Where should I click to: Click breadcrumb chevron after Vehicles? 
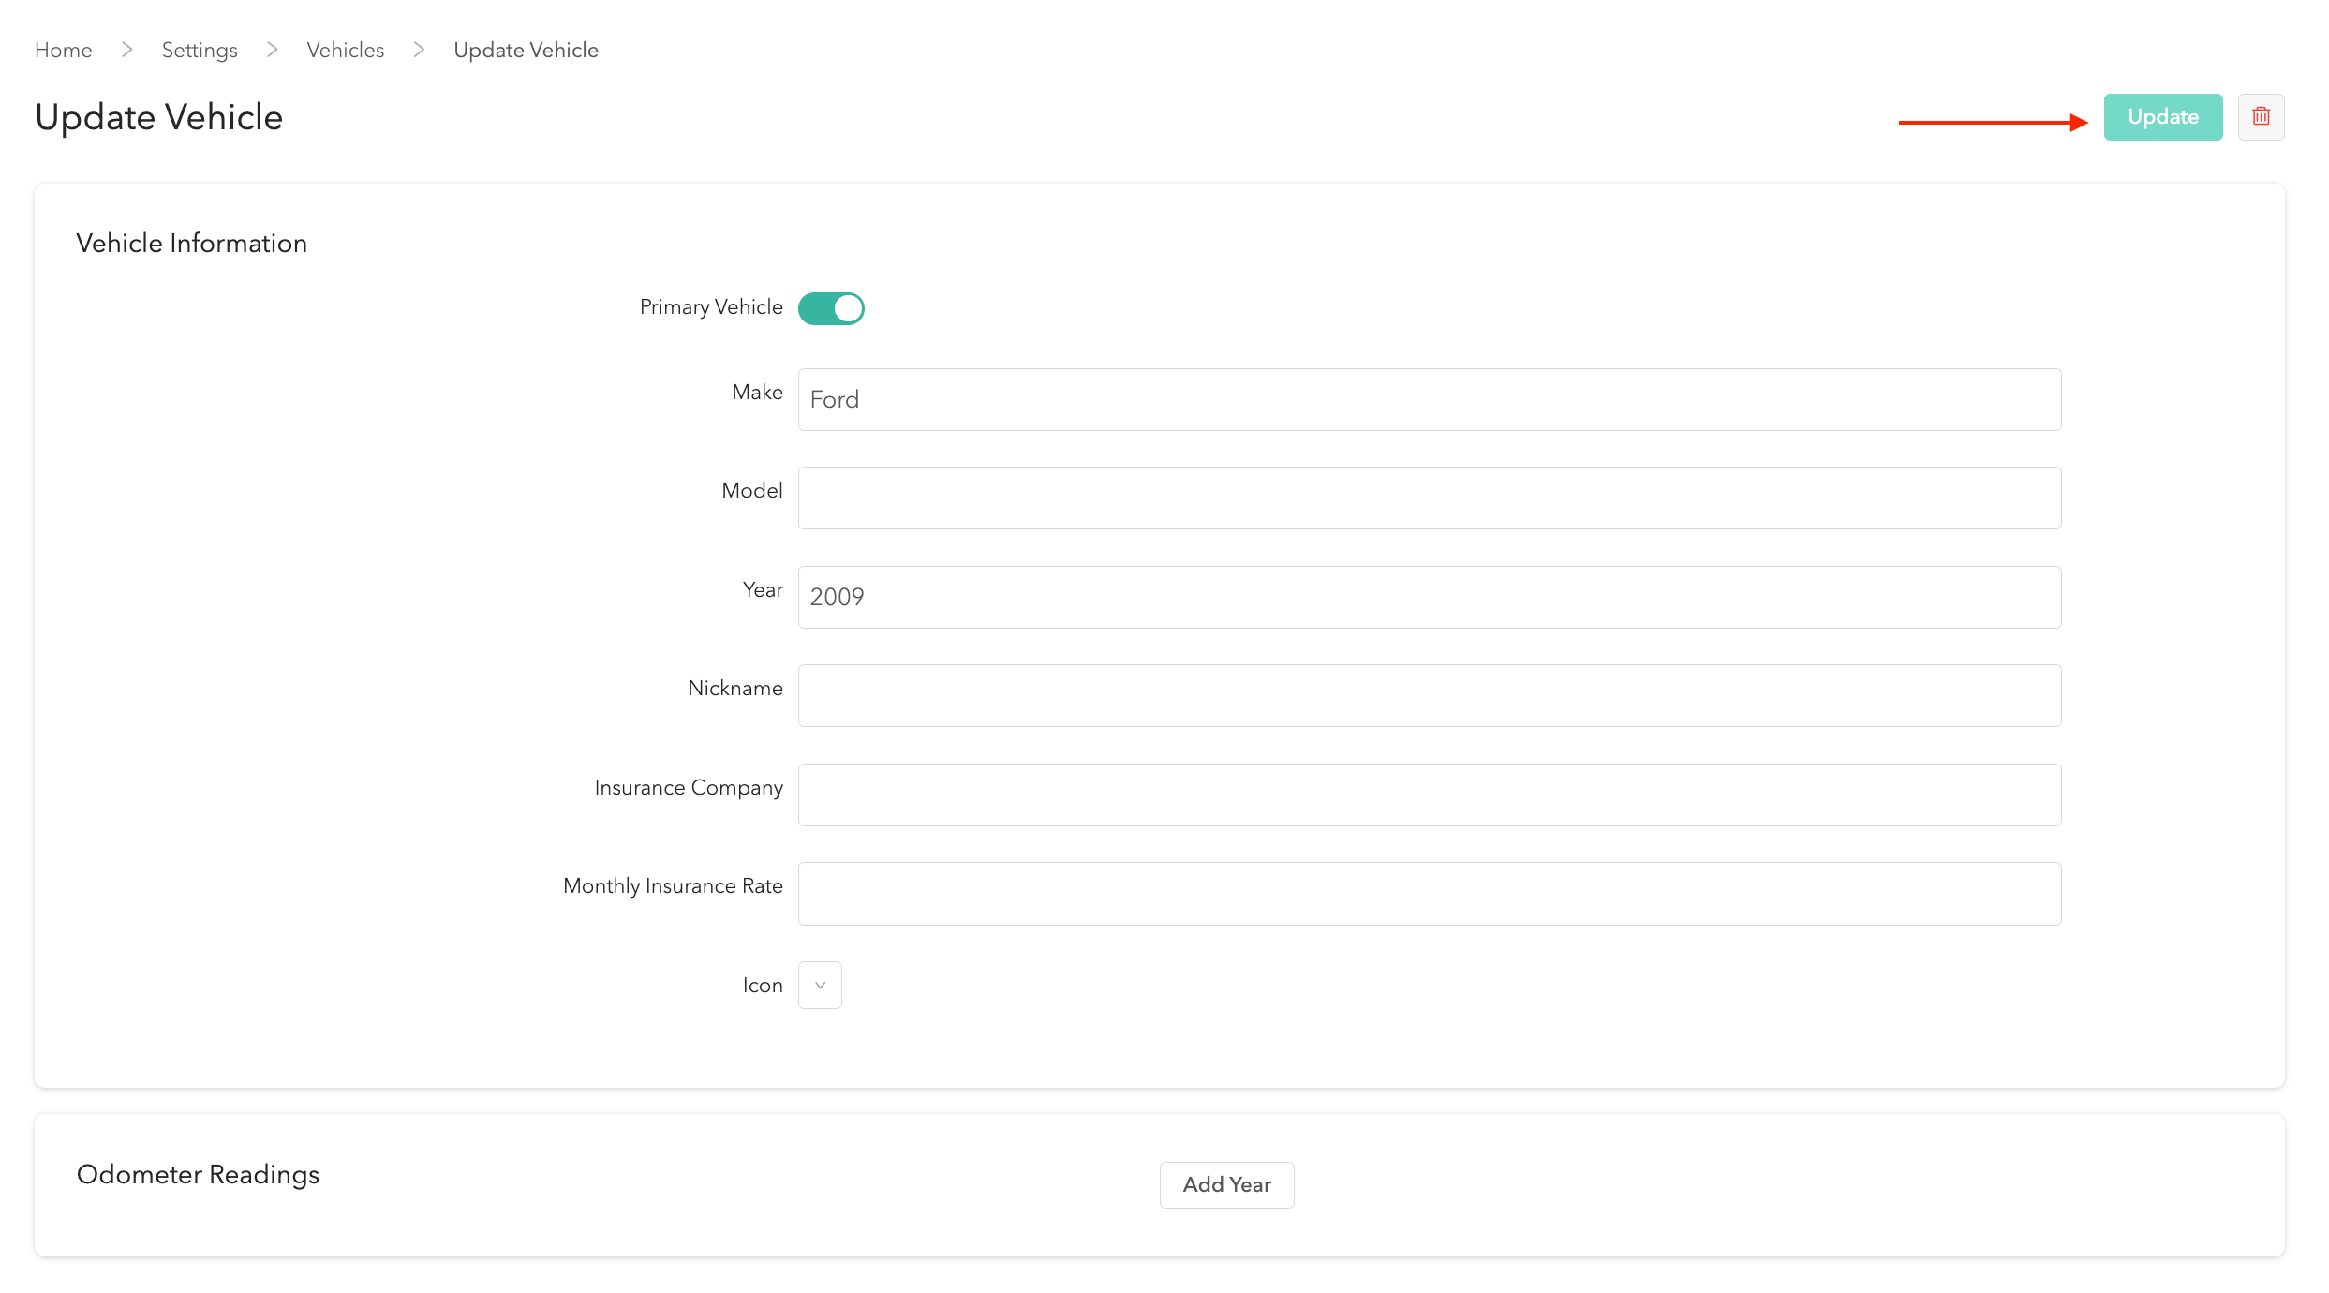[419, 50]
